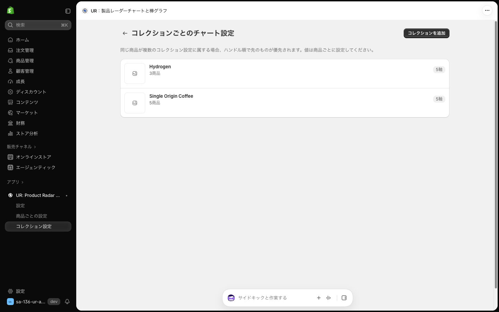Click the Sidekick avatar icon
This screenshot has width=499, height=312.
click(x=231, y=298)
